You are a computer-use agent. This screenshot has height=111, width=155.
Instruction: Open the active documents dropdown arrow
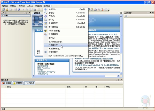tap(119, 13)
